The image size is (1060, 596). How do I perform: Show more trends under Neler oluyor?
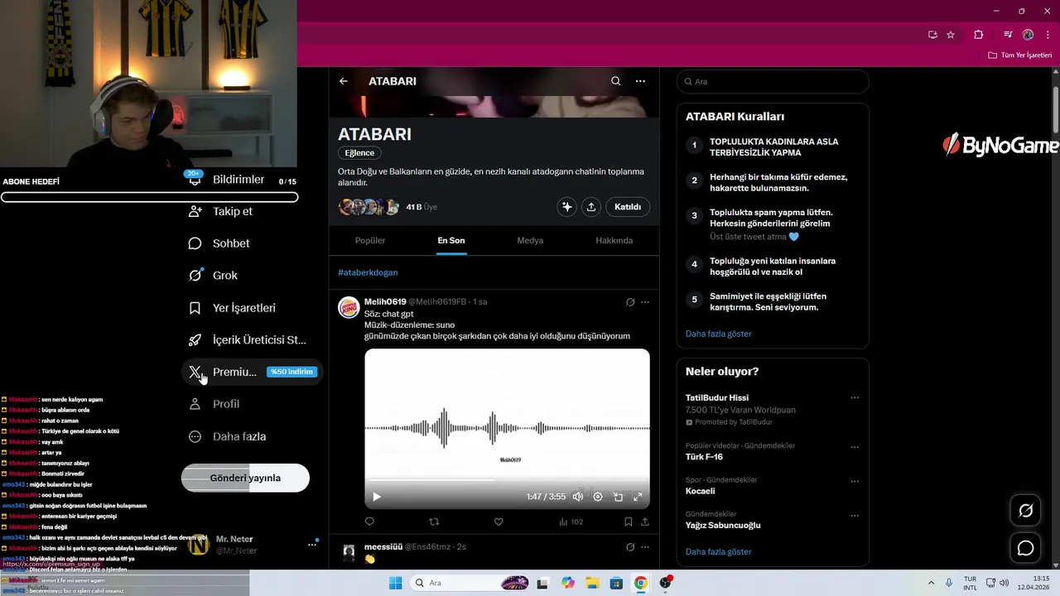(x=718, y=551)
